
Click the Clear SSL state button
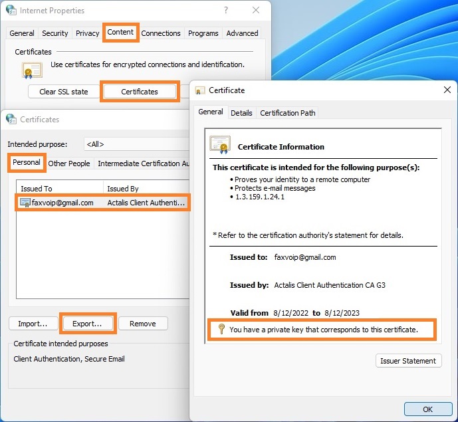click(64, 92)
